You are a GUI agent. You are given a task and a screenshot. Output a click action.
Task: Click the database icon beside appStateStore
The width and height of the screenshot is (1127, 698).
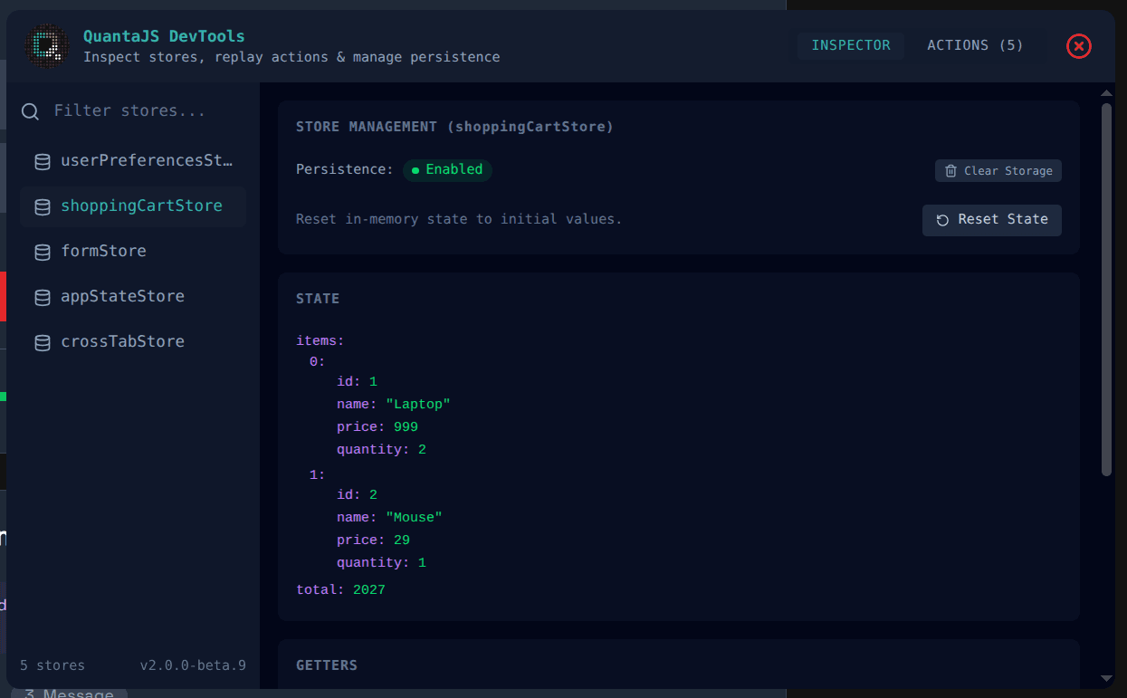click(42, 296)
